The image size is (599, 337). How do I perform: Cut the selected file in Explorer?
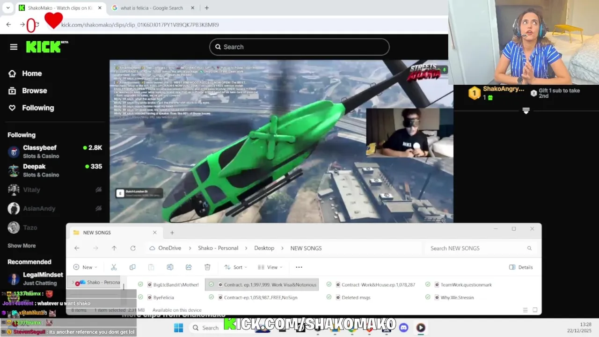pos(114,267)
